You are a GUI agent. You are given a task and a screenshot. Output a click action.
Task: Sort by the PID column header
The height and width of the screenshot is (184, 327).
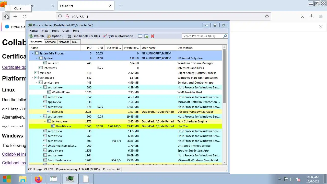pos(87,48)
